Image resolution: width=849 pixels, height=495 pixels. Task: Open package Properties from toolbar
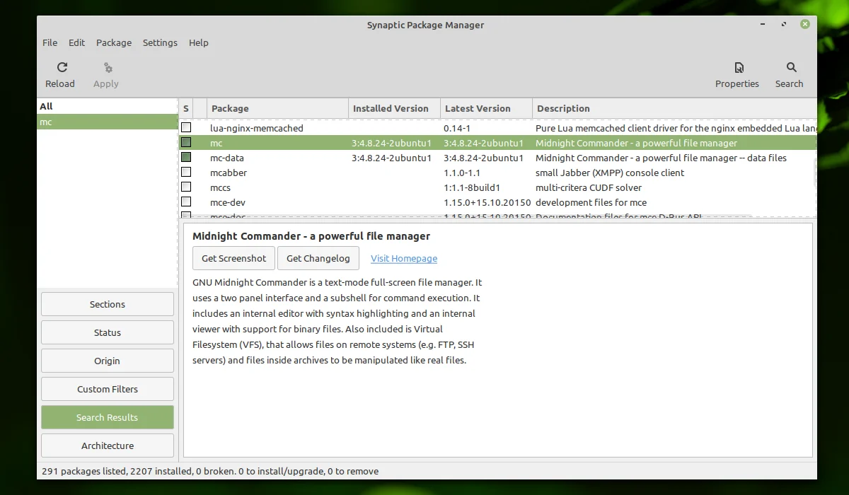(737, 75)
